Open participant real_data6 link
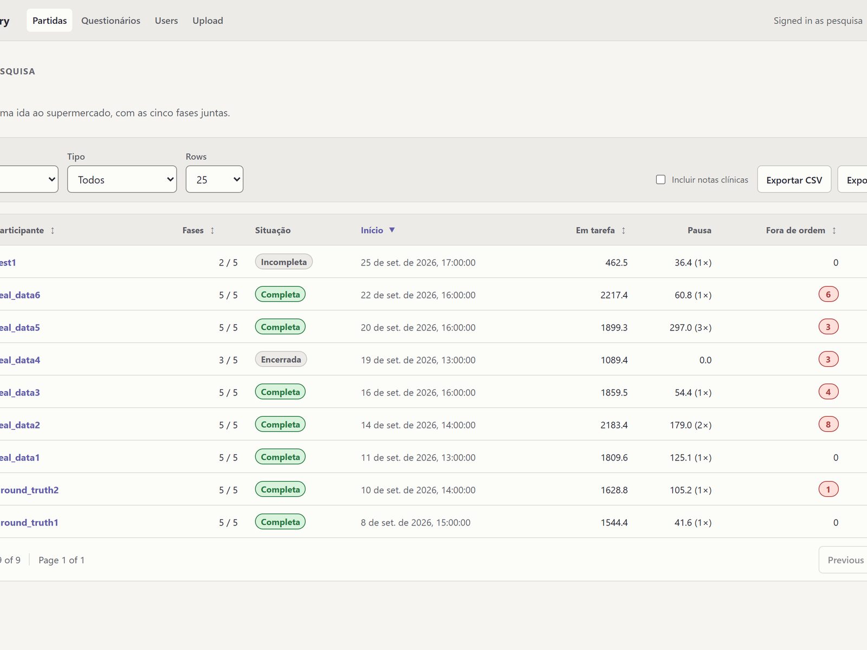Image resolution: width=867 pixels, height=650 pixels. coord(20,295)
